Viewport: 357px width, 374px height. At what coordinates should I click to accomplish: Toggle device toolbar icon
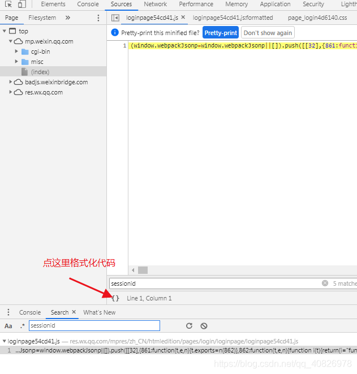[x=22, y=5]
